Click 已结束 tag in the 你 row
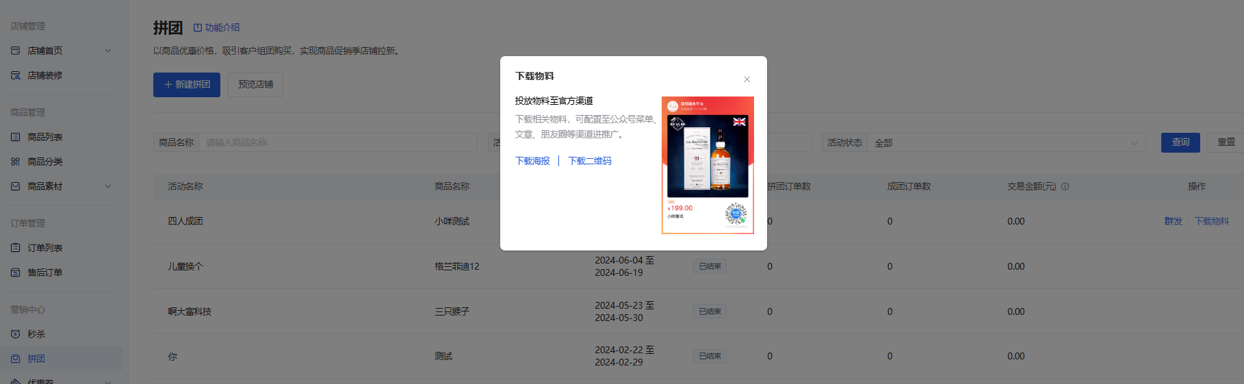 [710, 356]
